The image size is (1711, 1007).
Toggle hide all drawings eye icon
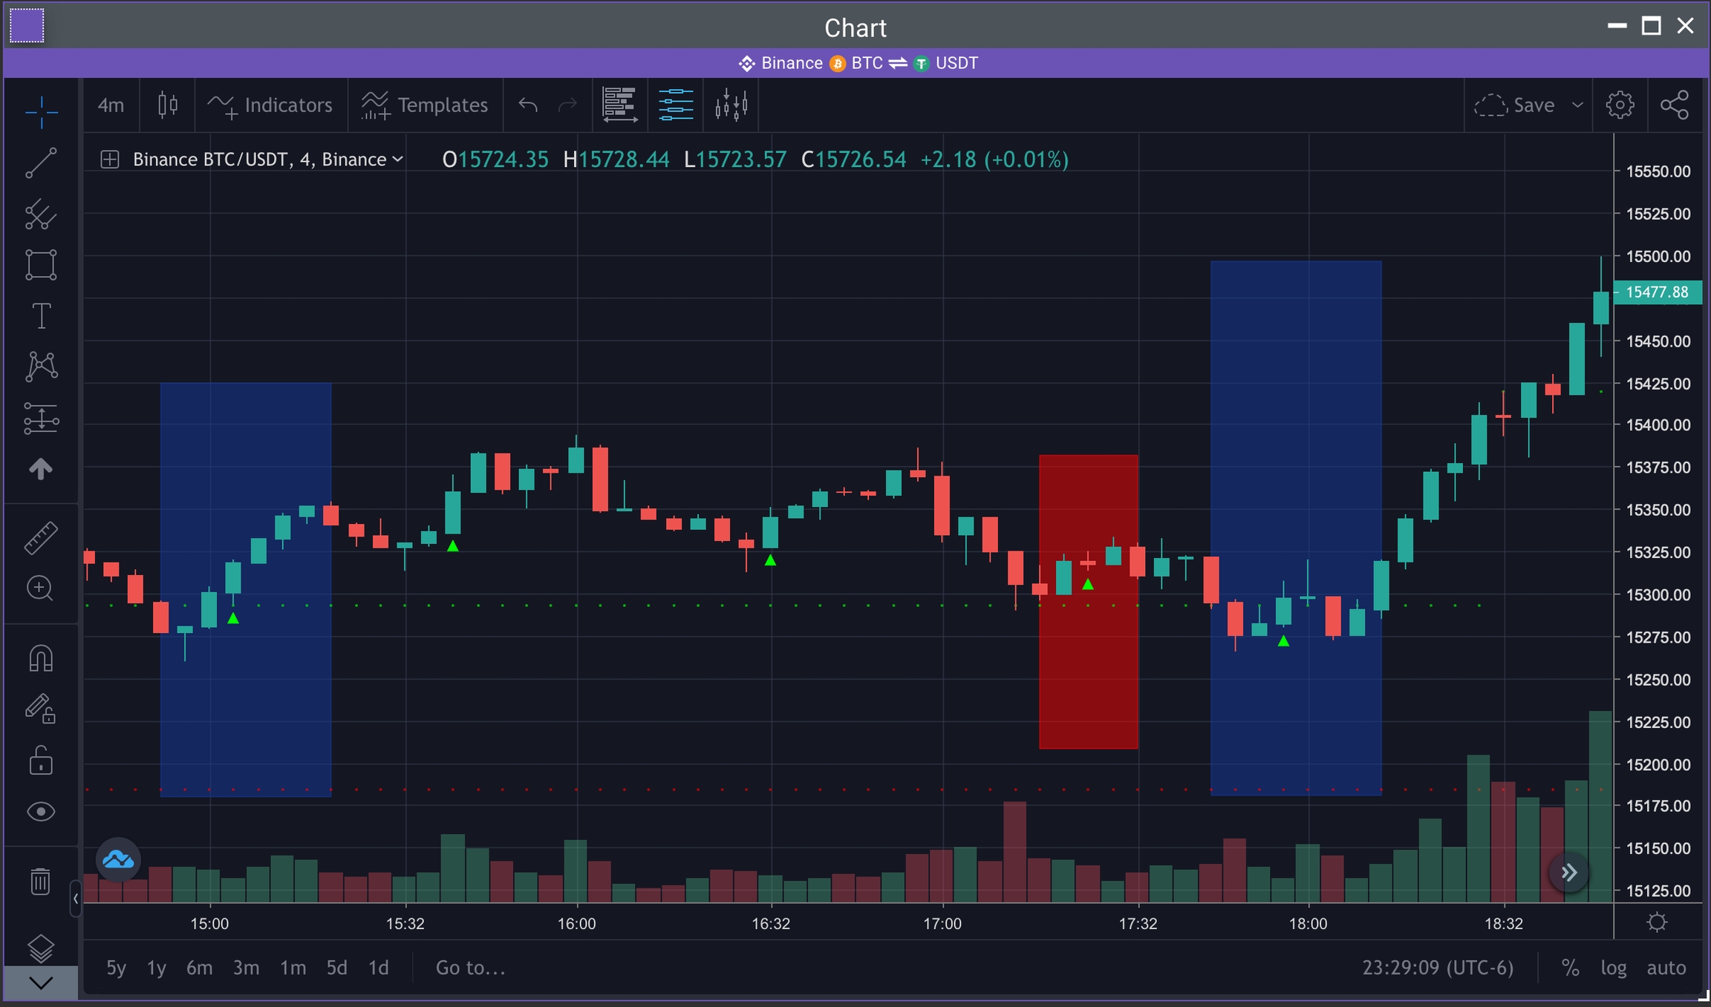click(41, 812)
